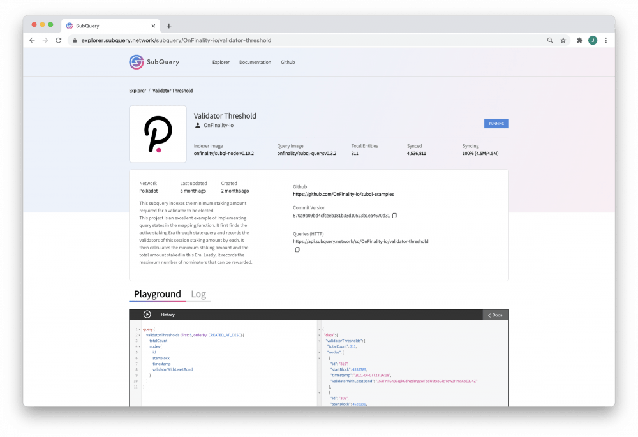Collapse "validatorThresholds" in the results pane

[x=320, y=341]
